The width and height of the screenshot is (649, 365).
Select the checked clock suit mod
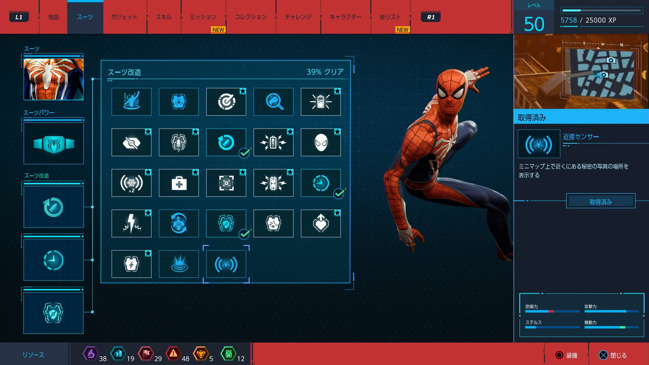coord(321,183)
